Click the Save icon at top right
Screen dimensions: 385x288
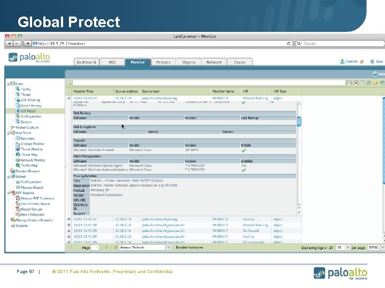(372, 62)
